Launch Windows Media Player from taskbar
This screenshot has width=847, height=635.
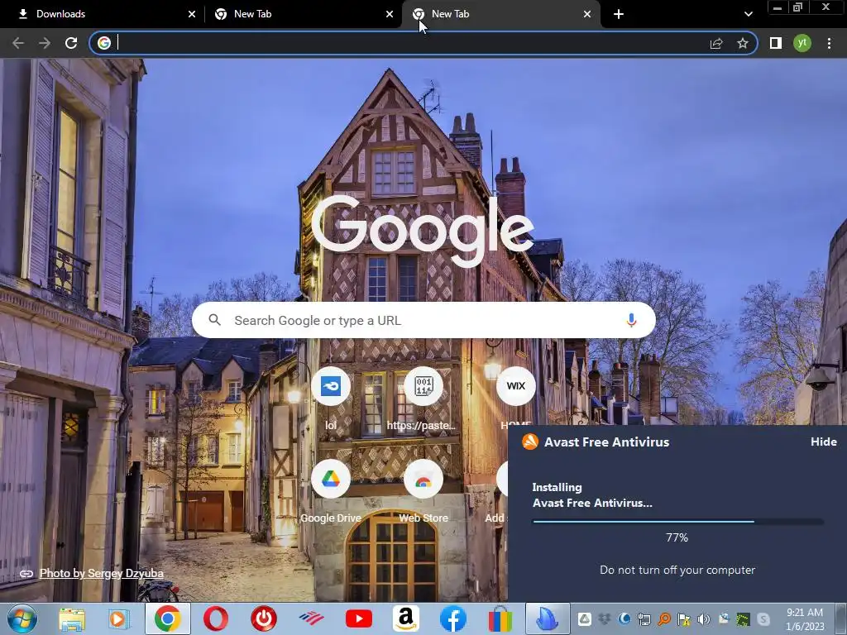[x=118, y=618]
